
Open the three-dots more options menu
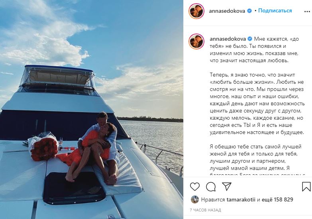(x=307, y=12)
